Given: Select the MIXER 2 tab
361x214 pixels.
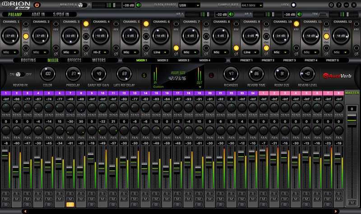Looking at the screenshot, I should [x=163, y=60].
